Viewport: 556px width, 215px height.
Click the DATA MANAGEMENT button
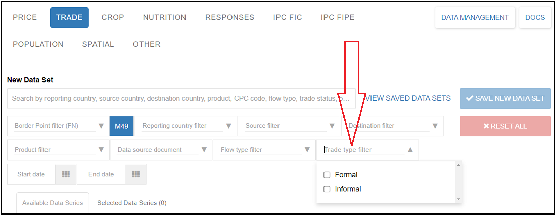coord(475,17)
